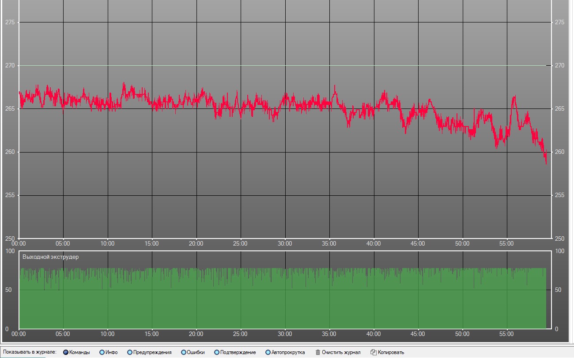Toggle the Ошибки log filter
This screenshot has height=358, width=574.
point(184,352)
